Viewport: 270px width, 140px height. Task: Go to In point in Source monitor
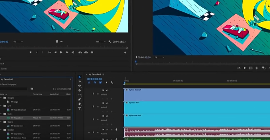(x=50, y=52)
